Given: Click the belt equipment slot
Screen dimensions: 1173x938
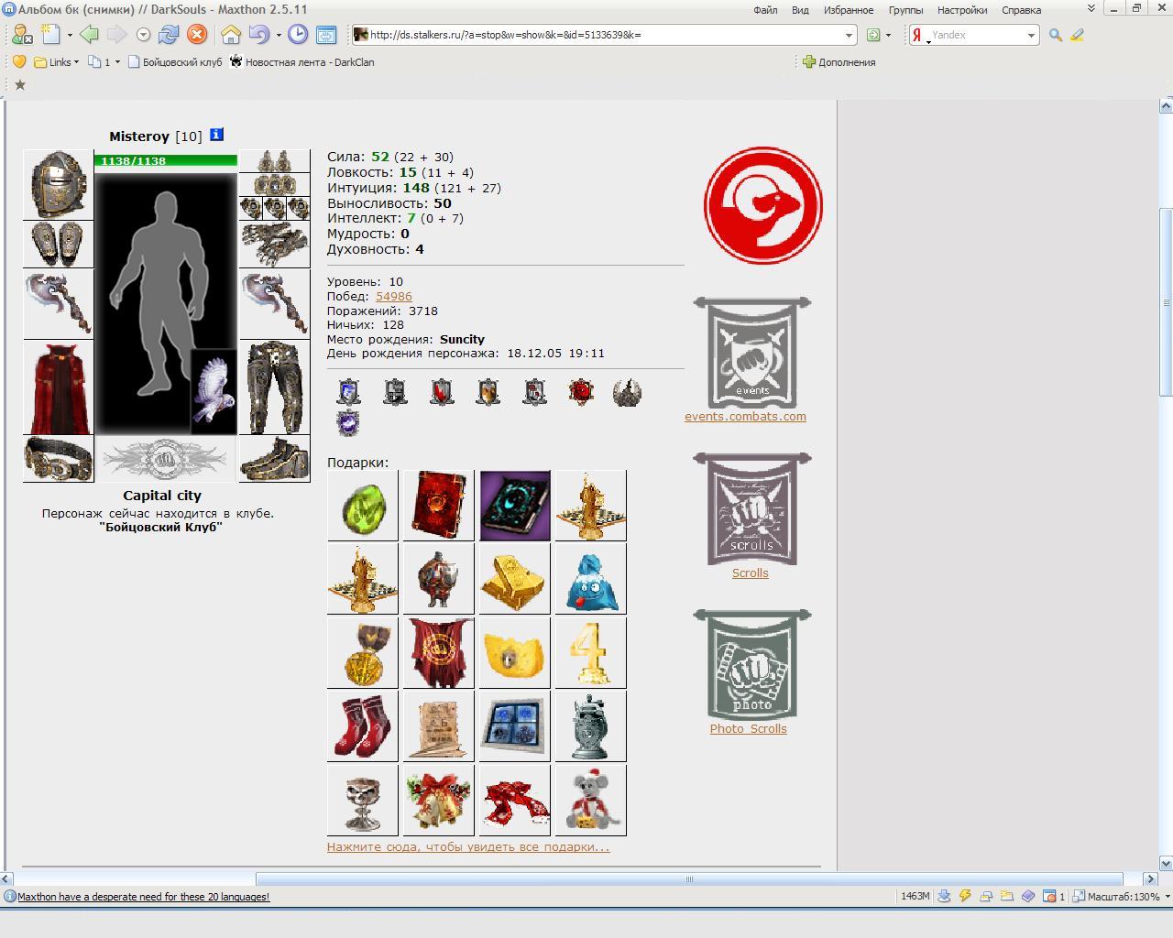Looking at the screenshot, I should coord(59,459).
